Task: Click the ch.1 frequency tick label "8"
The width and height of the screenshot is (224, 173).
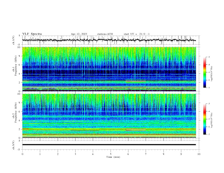Action: pyautogui.click(x=20, y=56)
